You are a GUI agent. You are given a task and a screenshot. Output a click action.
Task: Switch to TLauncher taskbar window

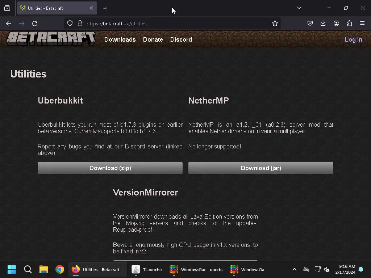[147, 269]
